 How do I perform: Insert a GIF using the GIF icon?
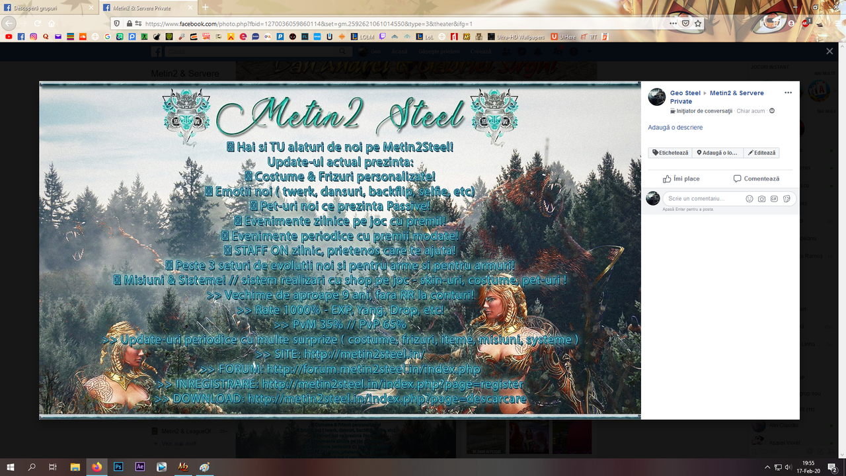tap(774, 198)
